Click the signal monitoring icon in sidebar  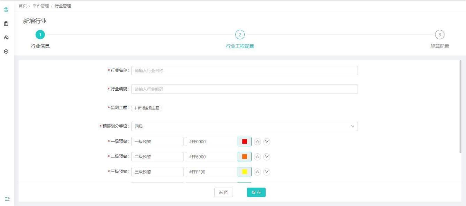point(7,10)
